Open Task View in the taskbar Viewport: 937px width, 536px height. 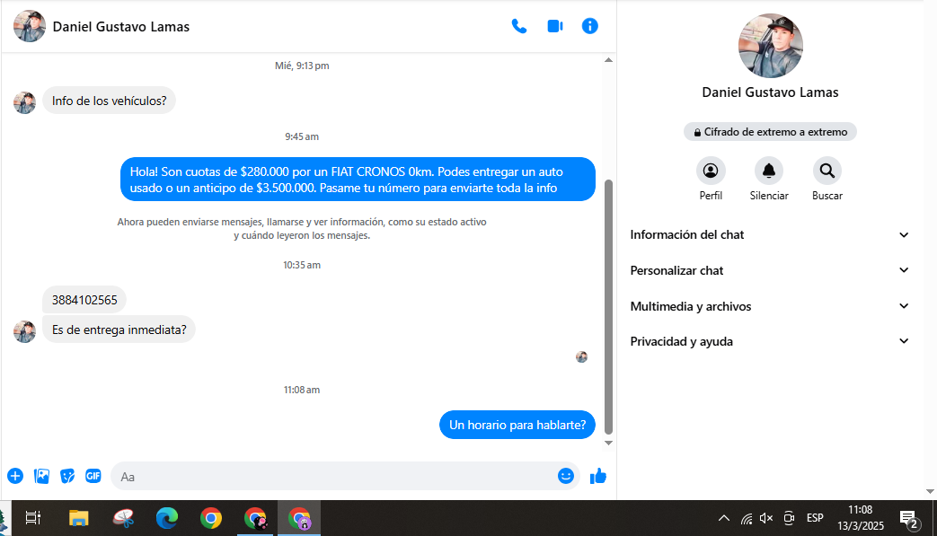point(33,518)
